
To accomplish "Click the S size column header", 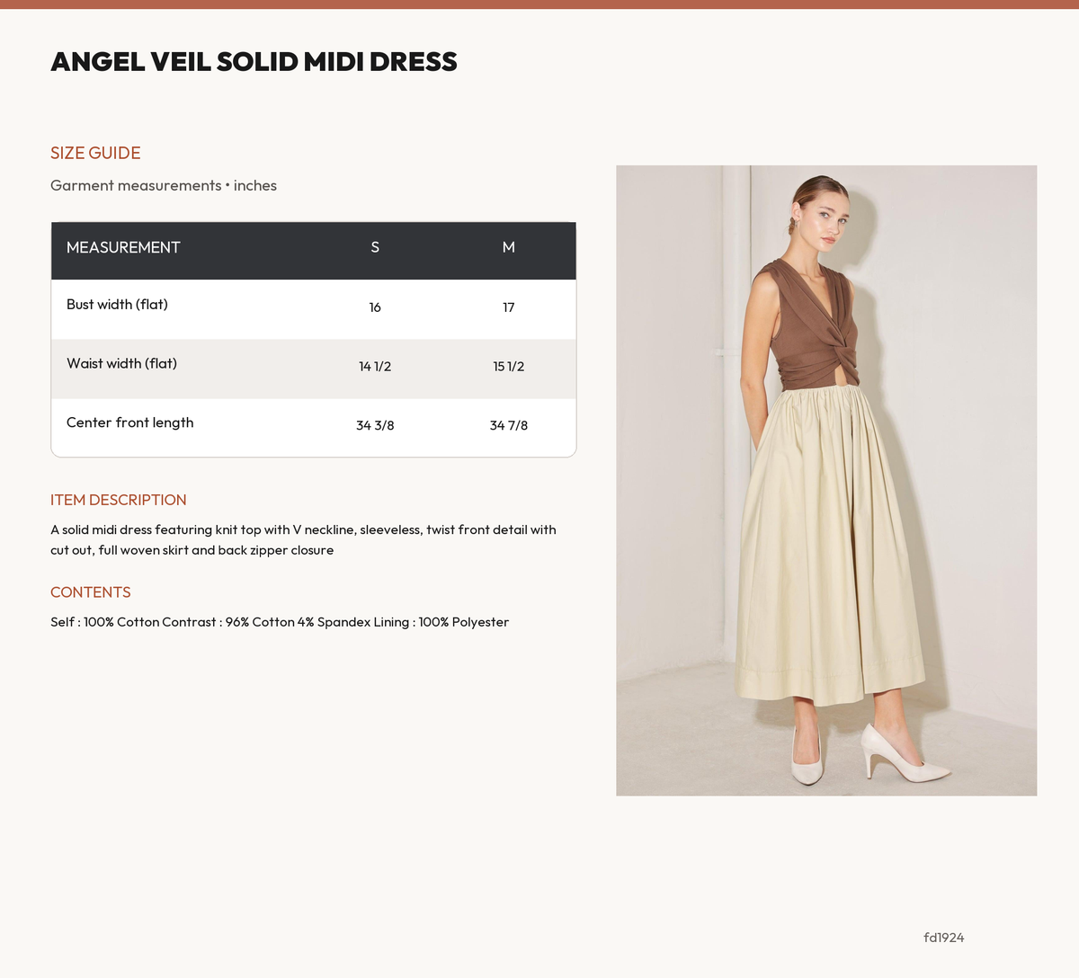I will [375, 247].
